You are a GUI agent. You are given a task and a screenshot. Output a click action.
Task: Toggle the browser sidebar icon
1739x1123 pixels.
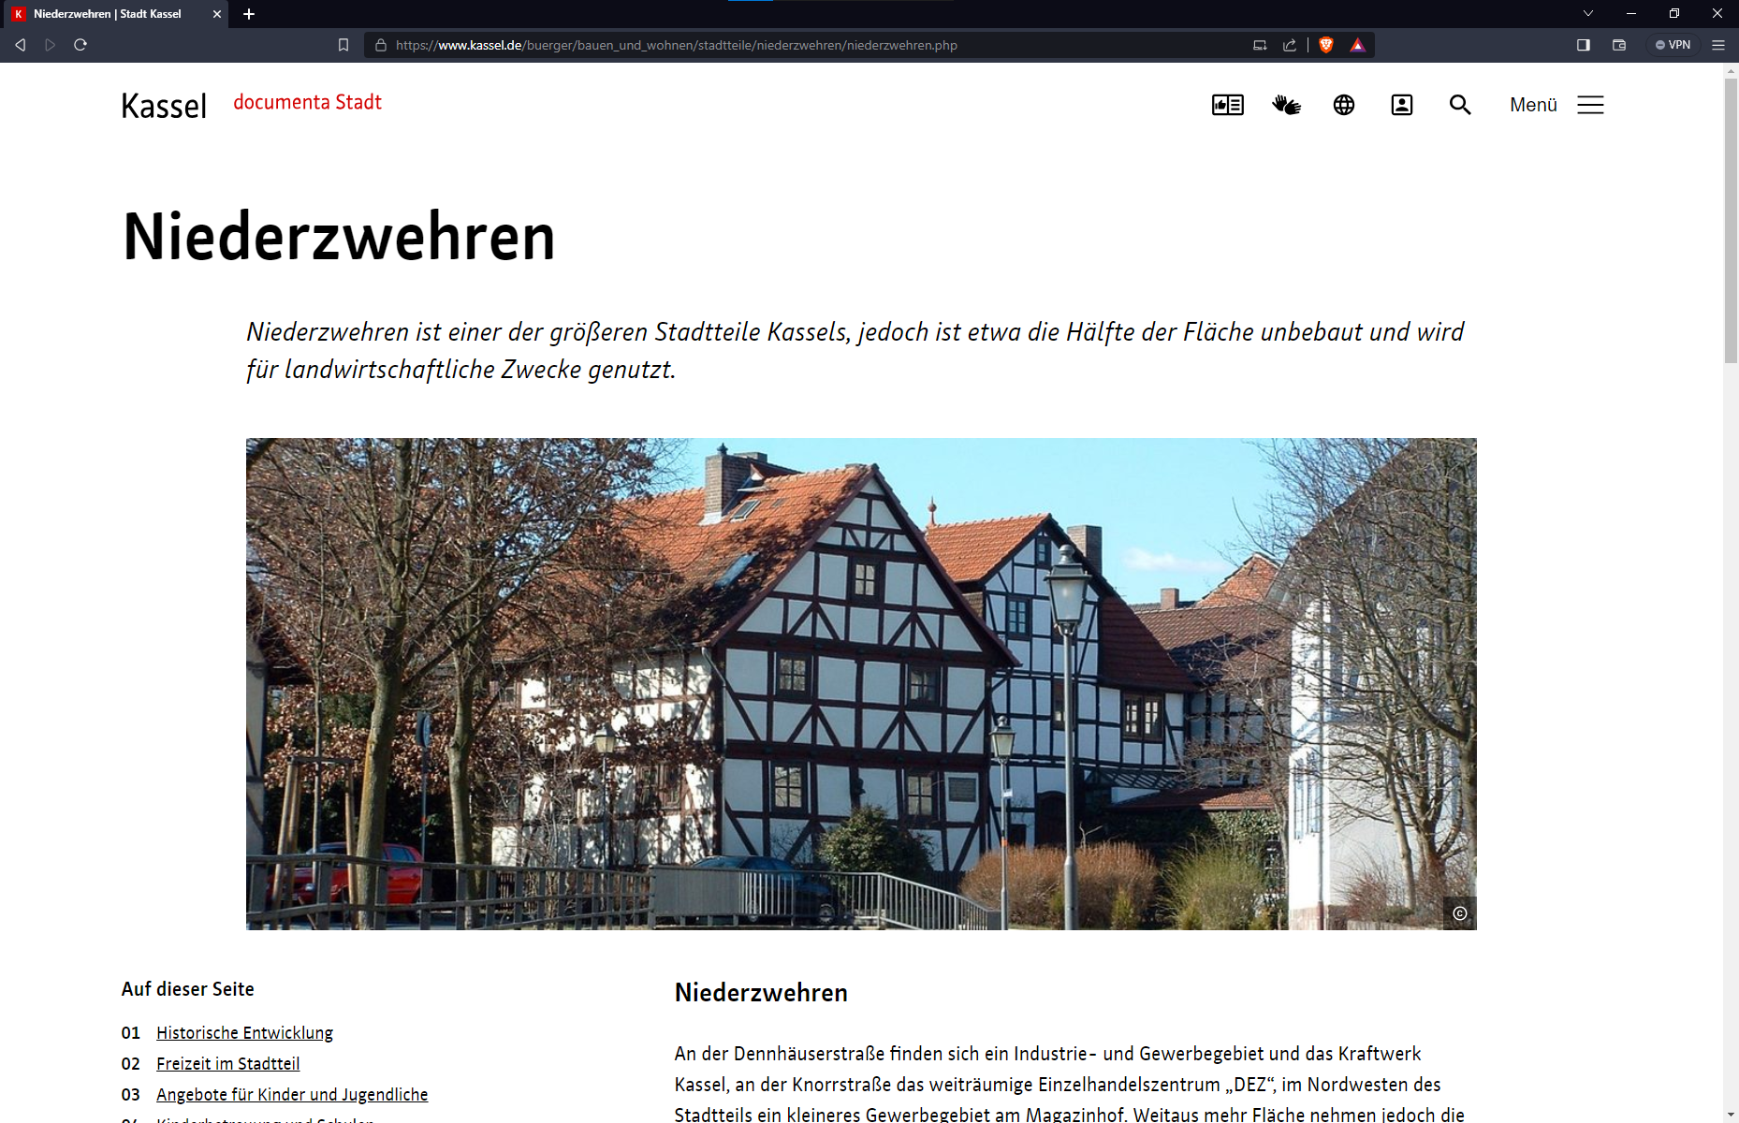click(x=1584, y=44)
